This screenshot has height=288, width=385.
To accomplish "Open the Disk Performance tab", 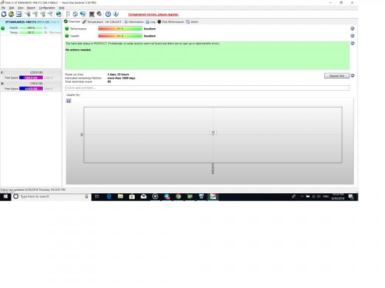I will [173, 22].
